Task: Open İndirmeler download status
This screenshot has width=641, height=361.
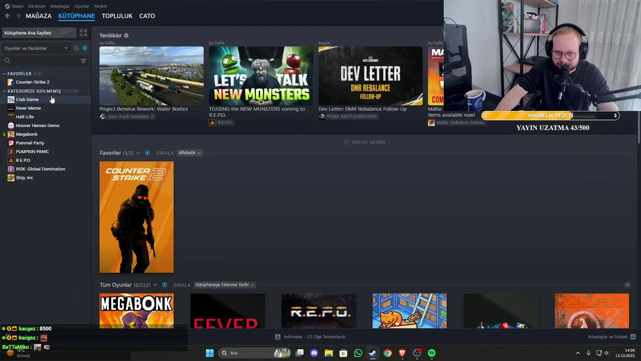Action: [310, 337]
